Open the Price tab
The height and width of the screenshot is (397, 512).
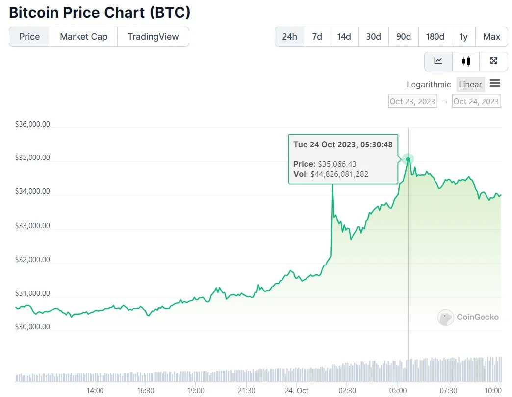pyautogui.click(x=29, y=37)
